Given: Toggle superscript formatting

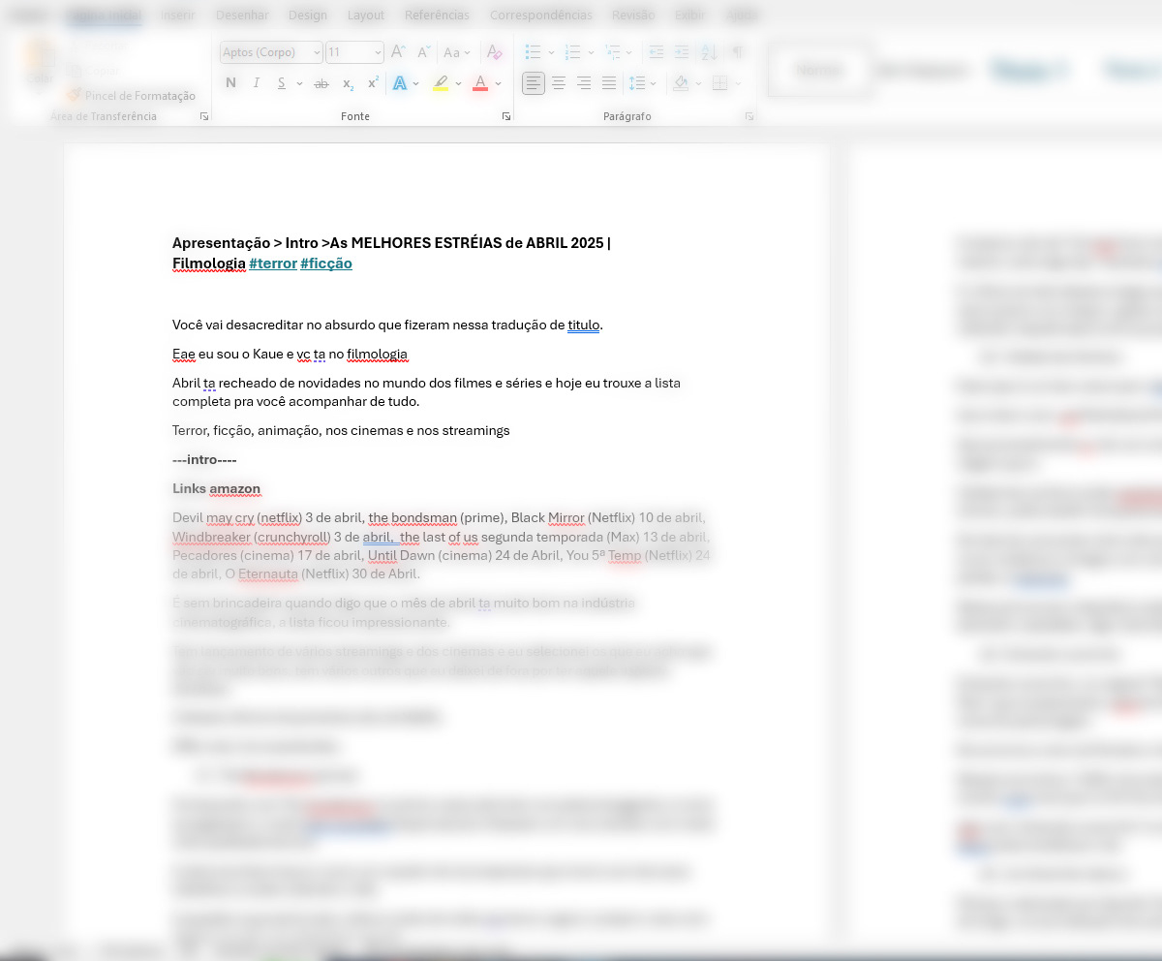Looking at the screenshot, I should 373,83.
